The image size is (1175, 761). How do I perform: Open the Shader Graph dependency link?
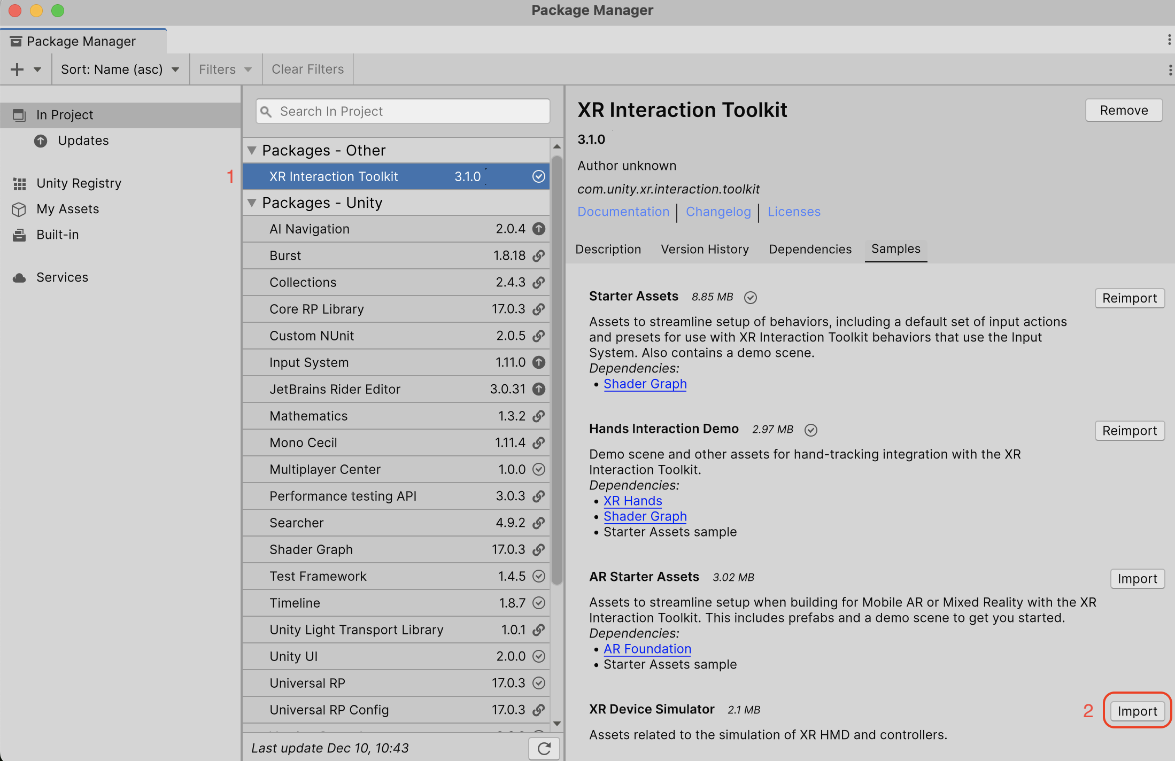[x=645, y=384]
